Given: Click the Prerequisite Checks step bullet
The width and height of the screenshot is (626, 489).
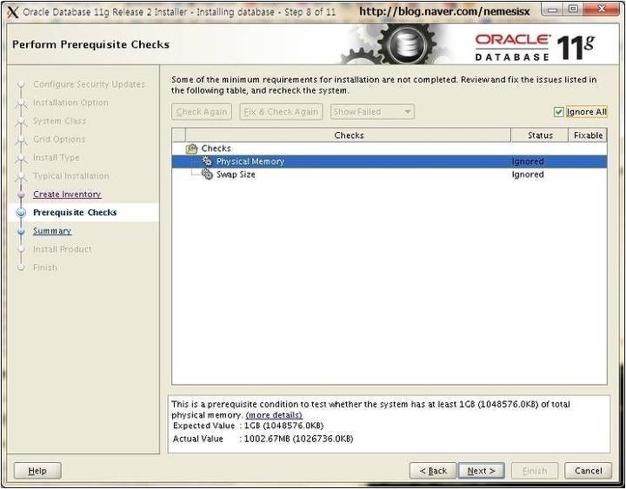Looking at the screenshot, I should pos(21,213).
